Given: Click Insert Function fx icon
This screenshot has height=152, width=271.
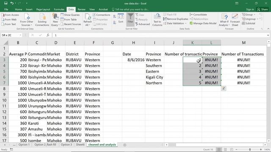Looking at the screenshot, I should click(48, 35).
